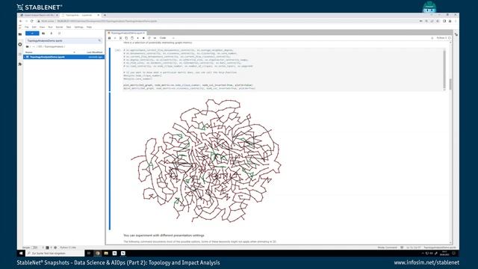Click the Mode: Command status bar item
The width and height of the screenshot is (478, 269).
[x=387, y=247]
